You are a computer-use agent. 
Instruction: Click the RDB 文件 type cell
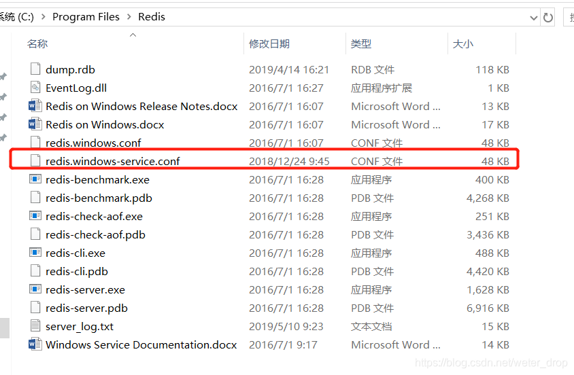(x=373, y=69)
